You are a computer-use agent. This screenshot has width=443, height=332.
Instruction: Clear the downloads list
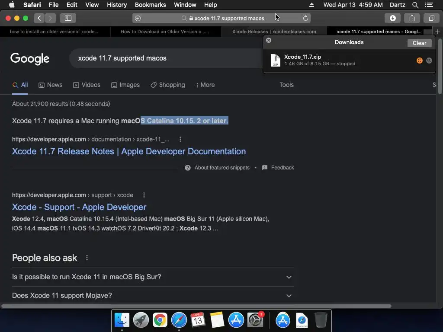pyautogui.click(x=419, y=43)
